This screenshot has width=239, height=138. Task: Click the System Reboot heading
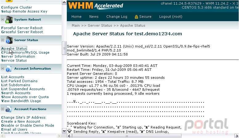(28, 20)
